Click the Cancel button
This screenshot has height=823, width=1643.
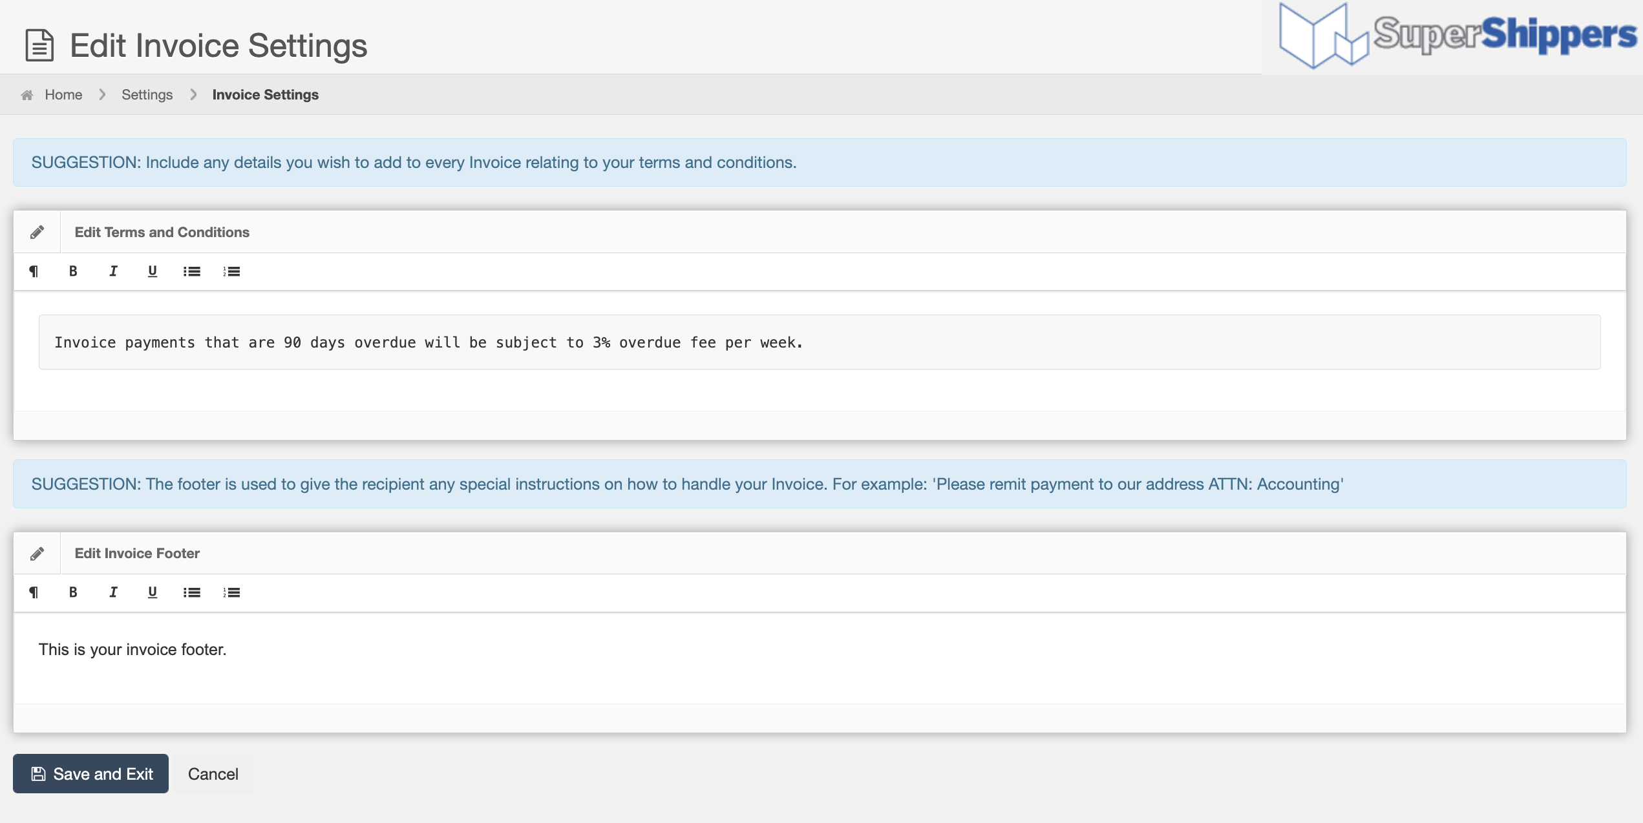coord(213,774)
